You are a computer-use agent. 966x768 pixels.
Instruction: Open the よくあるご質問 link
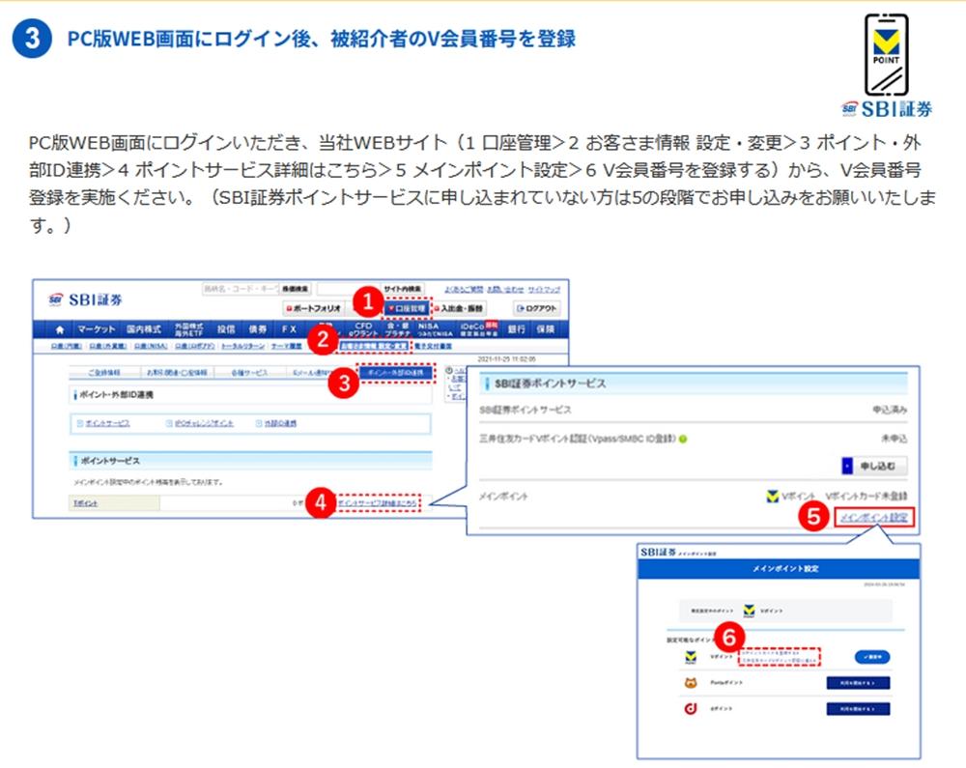tap(464, 289)
